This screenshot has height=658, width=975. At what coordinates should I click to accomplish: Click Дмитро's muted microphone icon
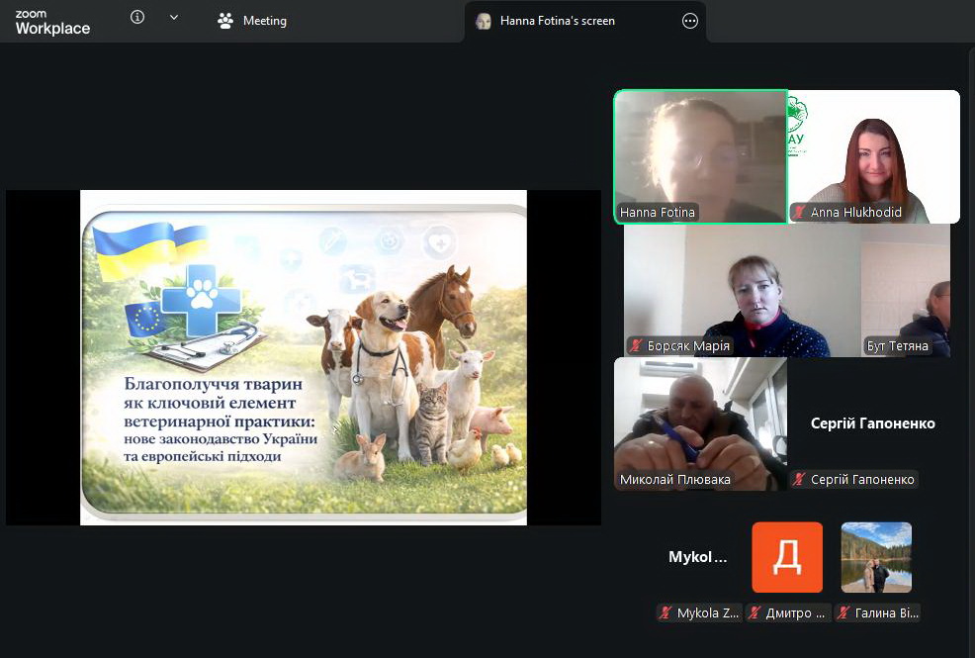[754, 613]
